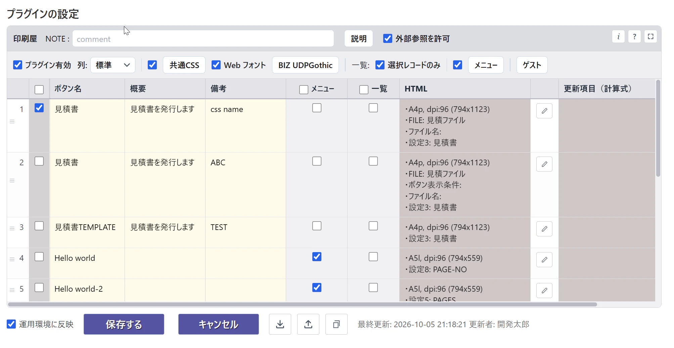The height and width of the screenshot is (348, 674).
Task: Click drag handle icon beside row 4
Action: point(12,259)
